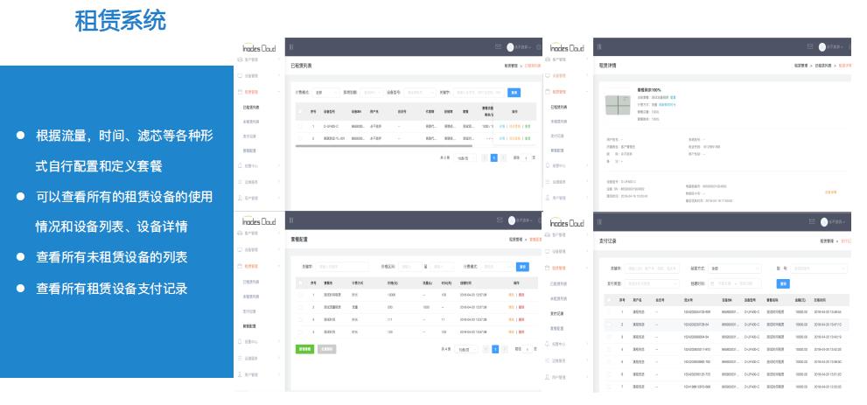867x405 pixels.
Task: Open 租赁方式 dropdown in 支付记录 window
Action: tap(736, 269)
